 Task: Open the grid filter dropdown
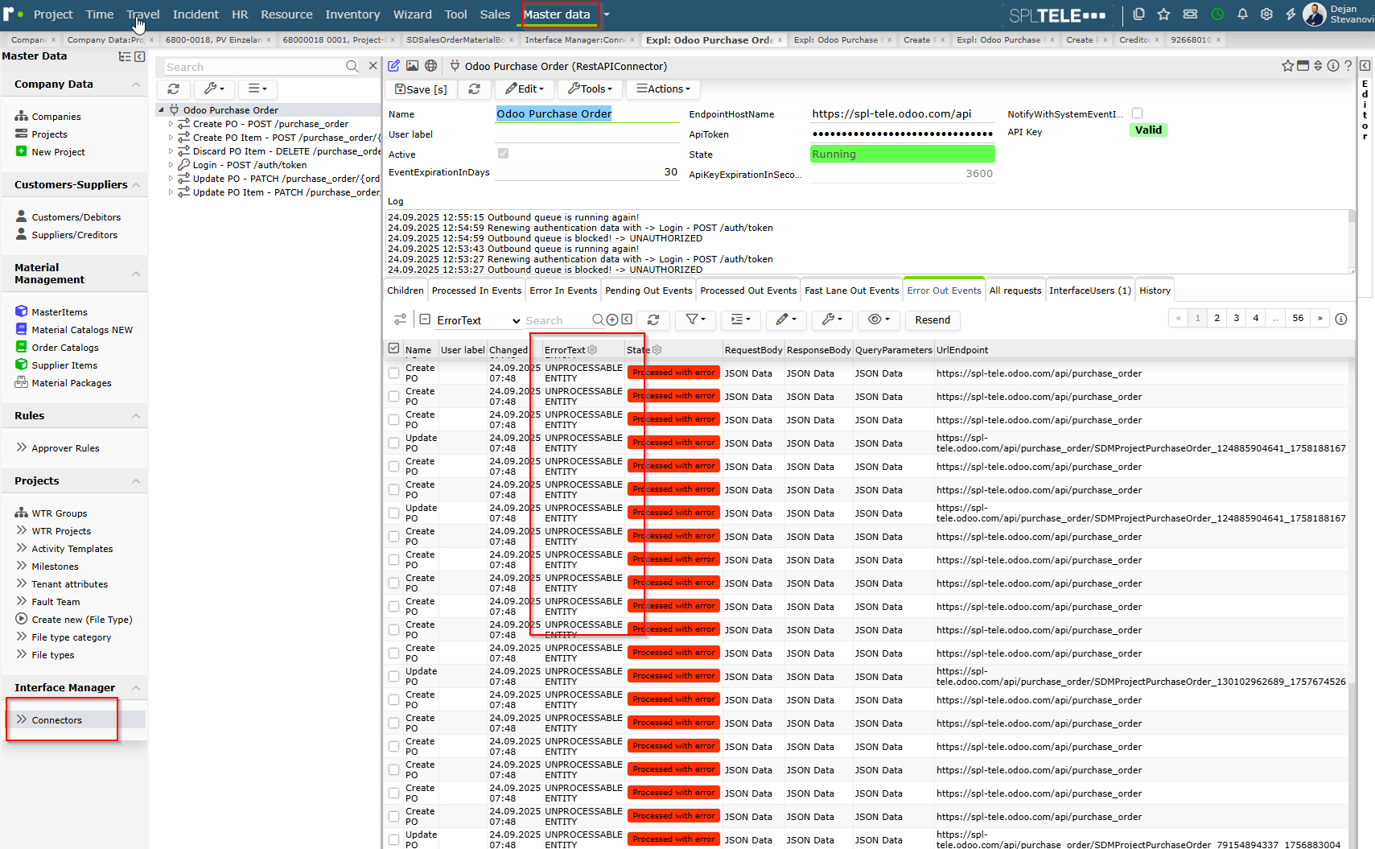pyautogui.click(x=696, y=320)
